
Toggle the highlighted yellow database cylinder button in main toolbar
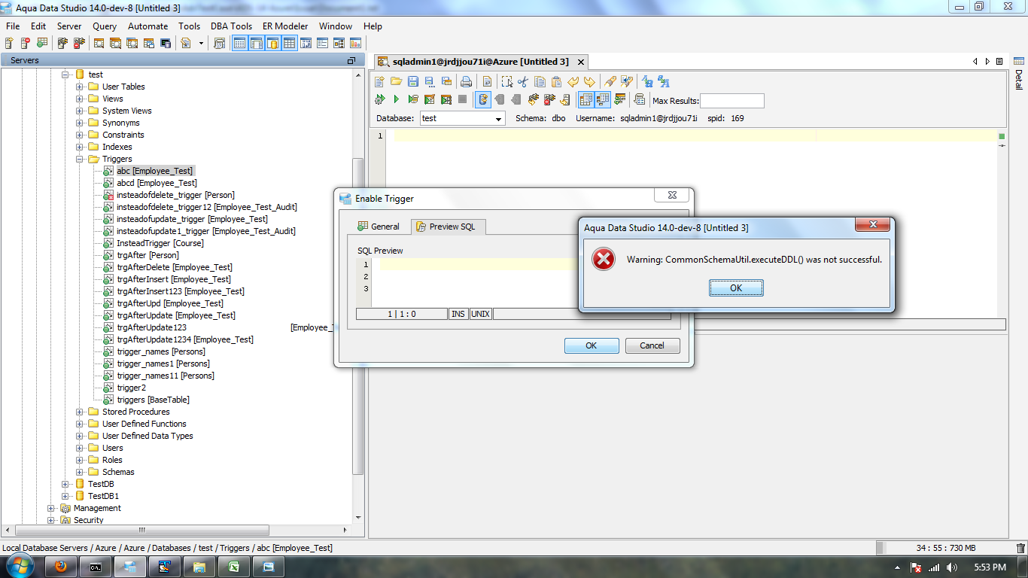pos(272,44)
